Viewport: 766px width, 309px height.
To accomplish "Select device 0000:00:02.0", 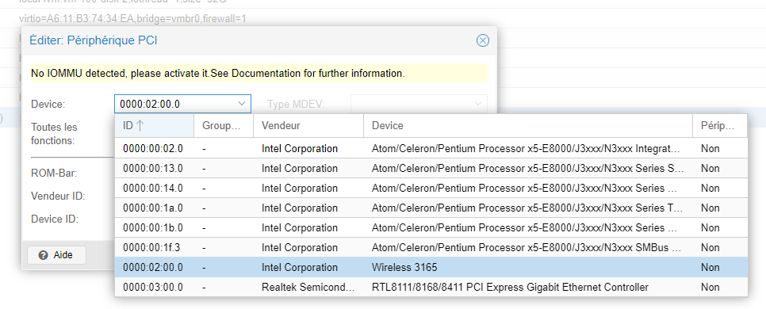I will click(431, 148).
